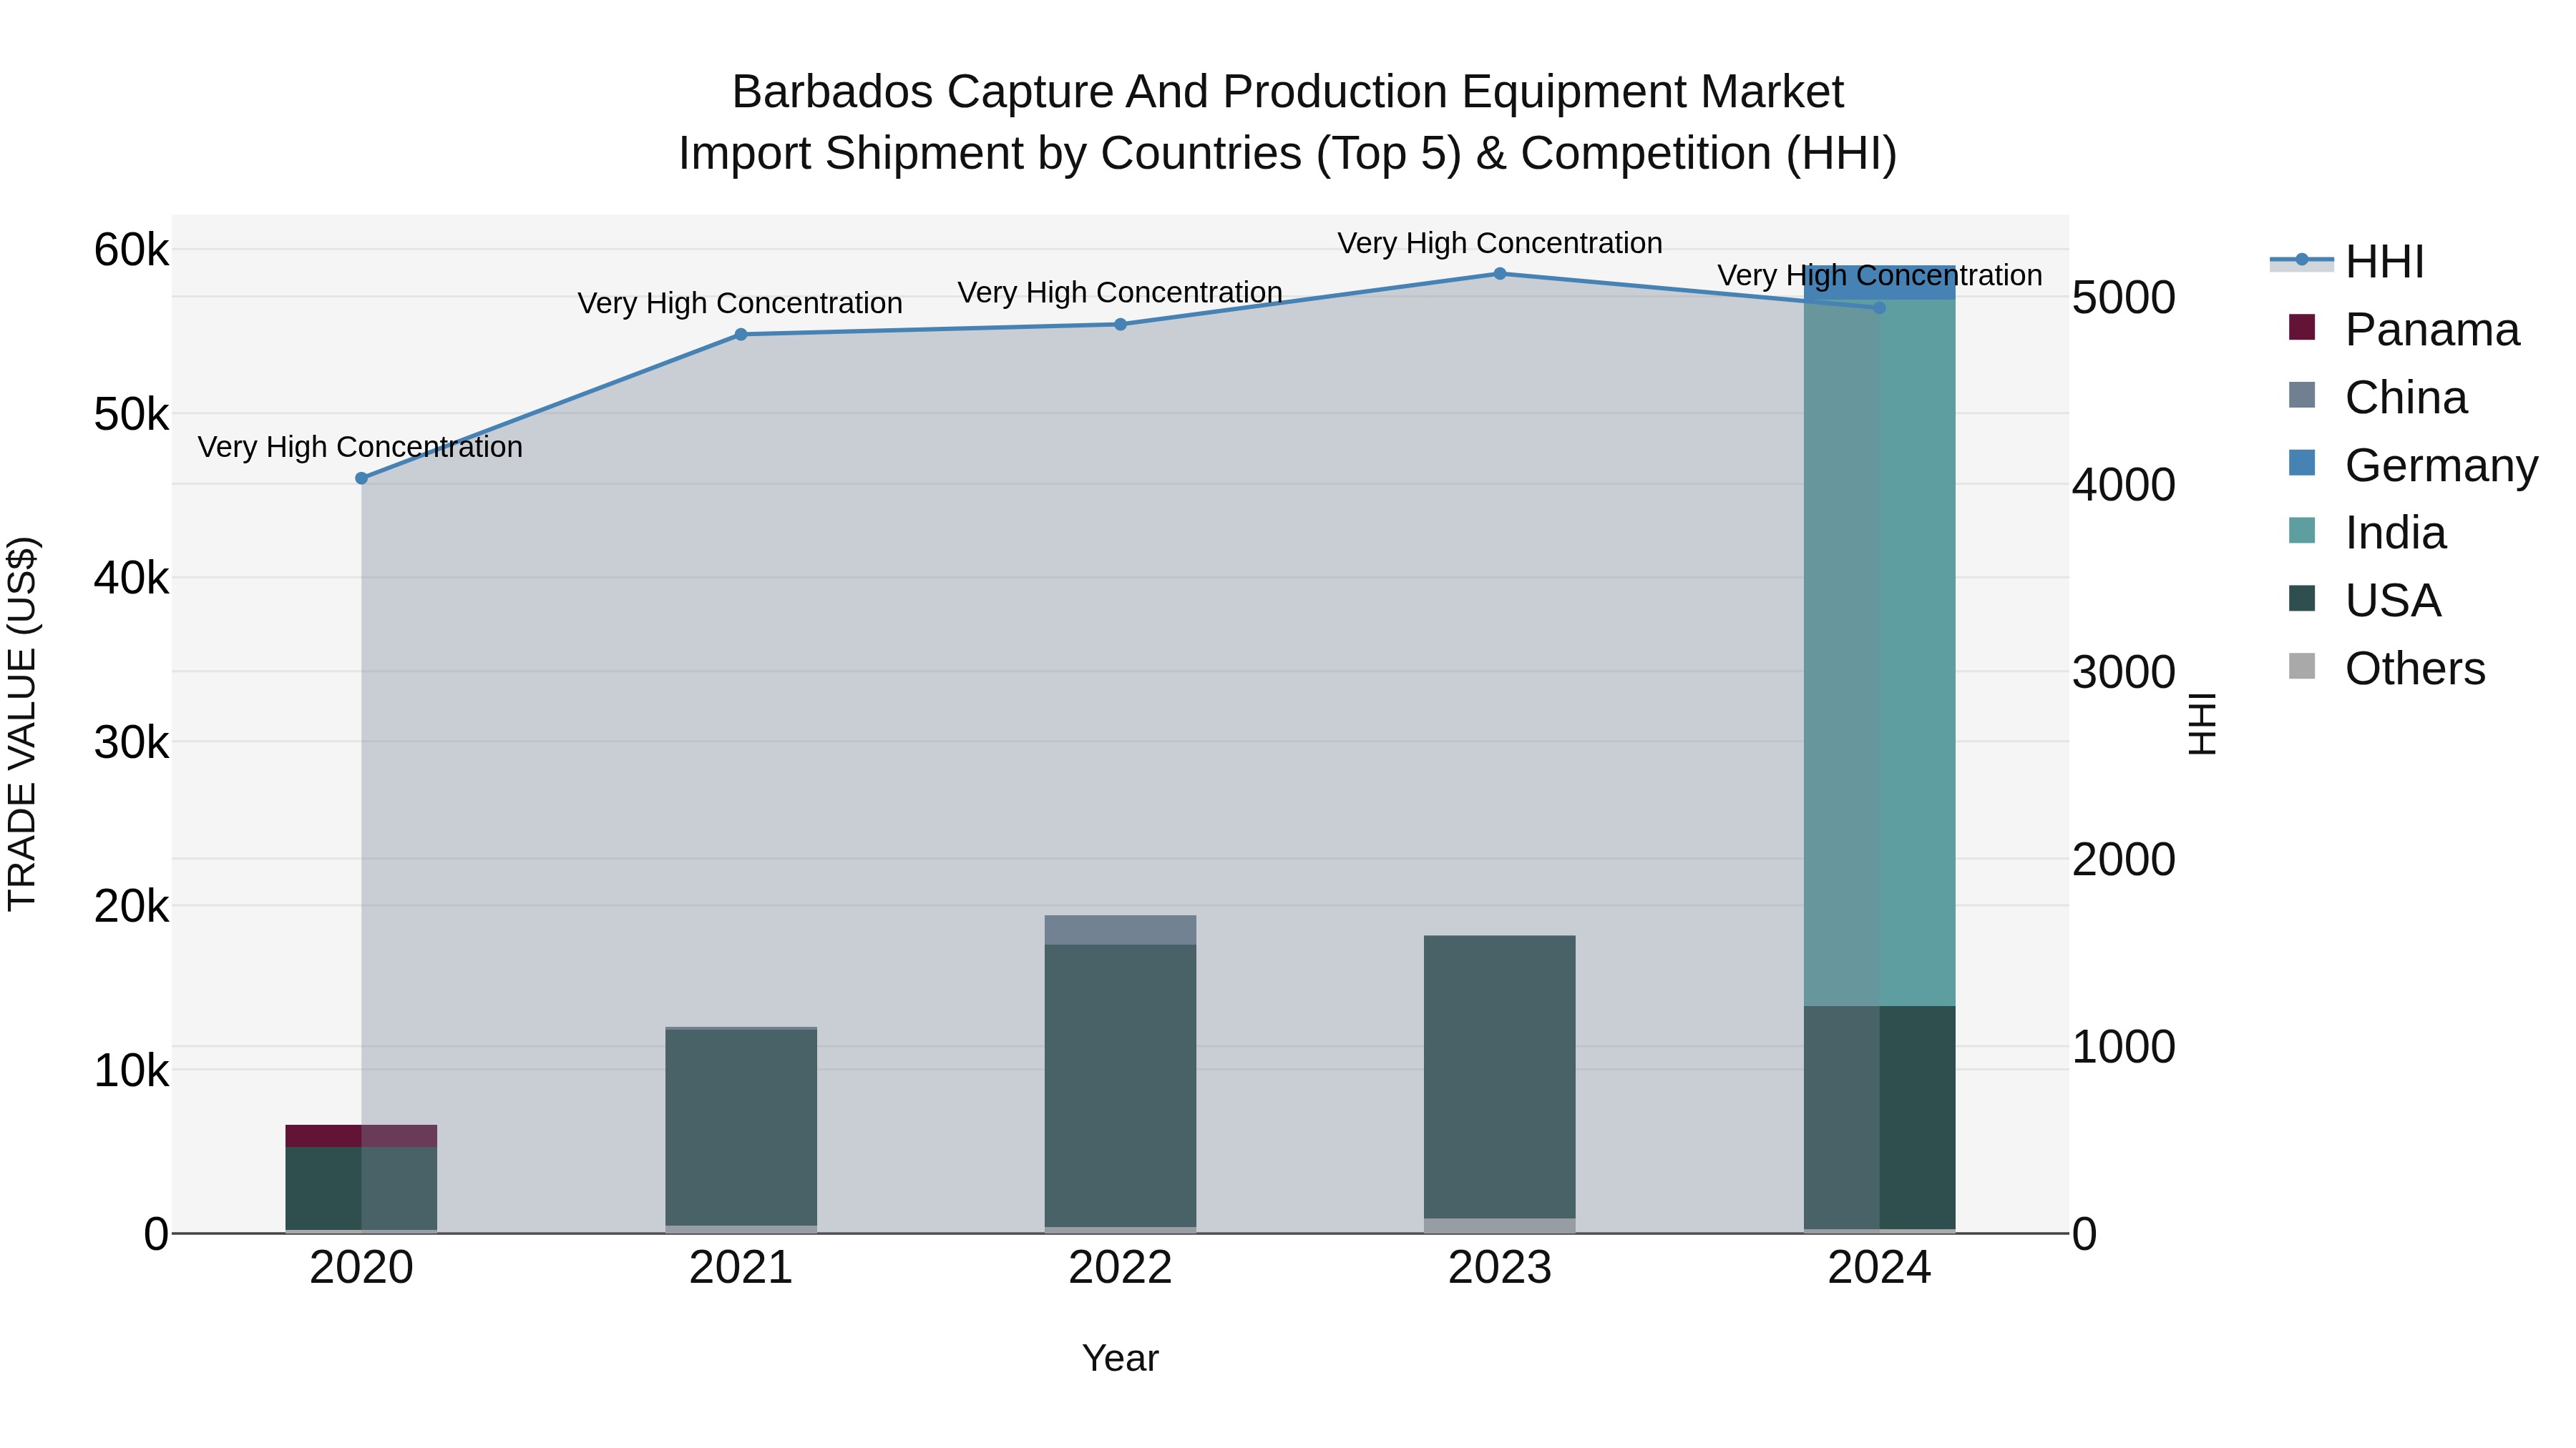The height and width of the screenshot is (1448, 2576).
Task: Click the 2020 Very High Concentration annotation
Action: tap(360, 447)
